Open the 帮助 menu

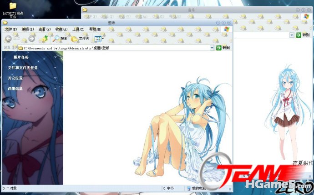(x=95, y=29)
